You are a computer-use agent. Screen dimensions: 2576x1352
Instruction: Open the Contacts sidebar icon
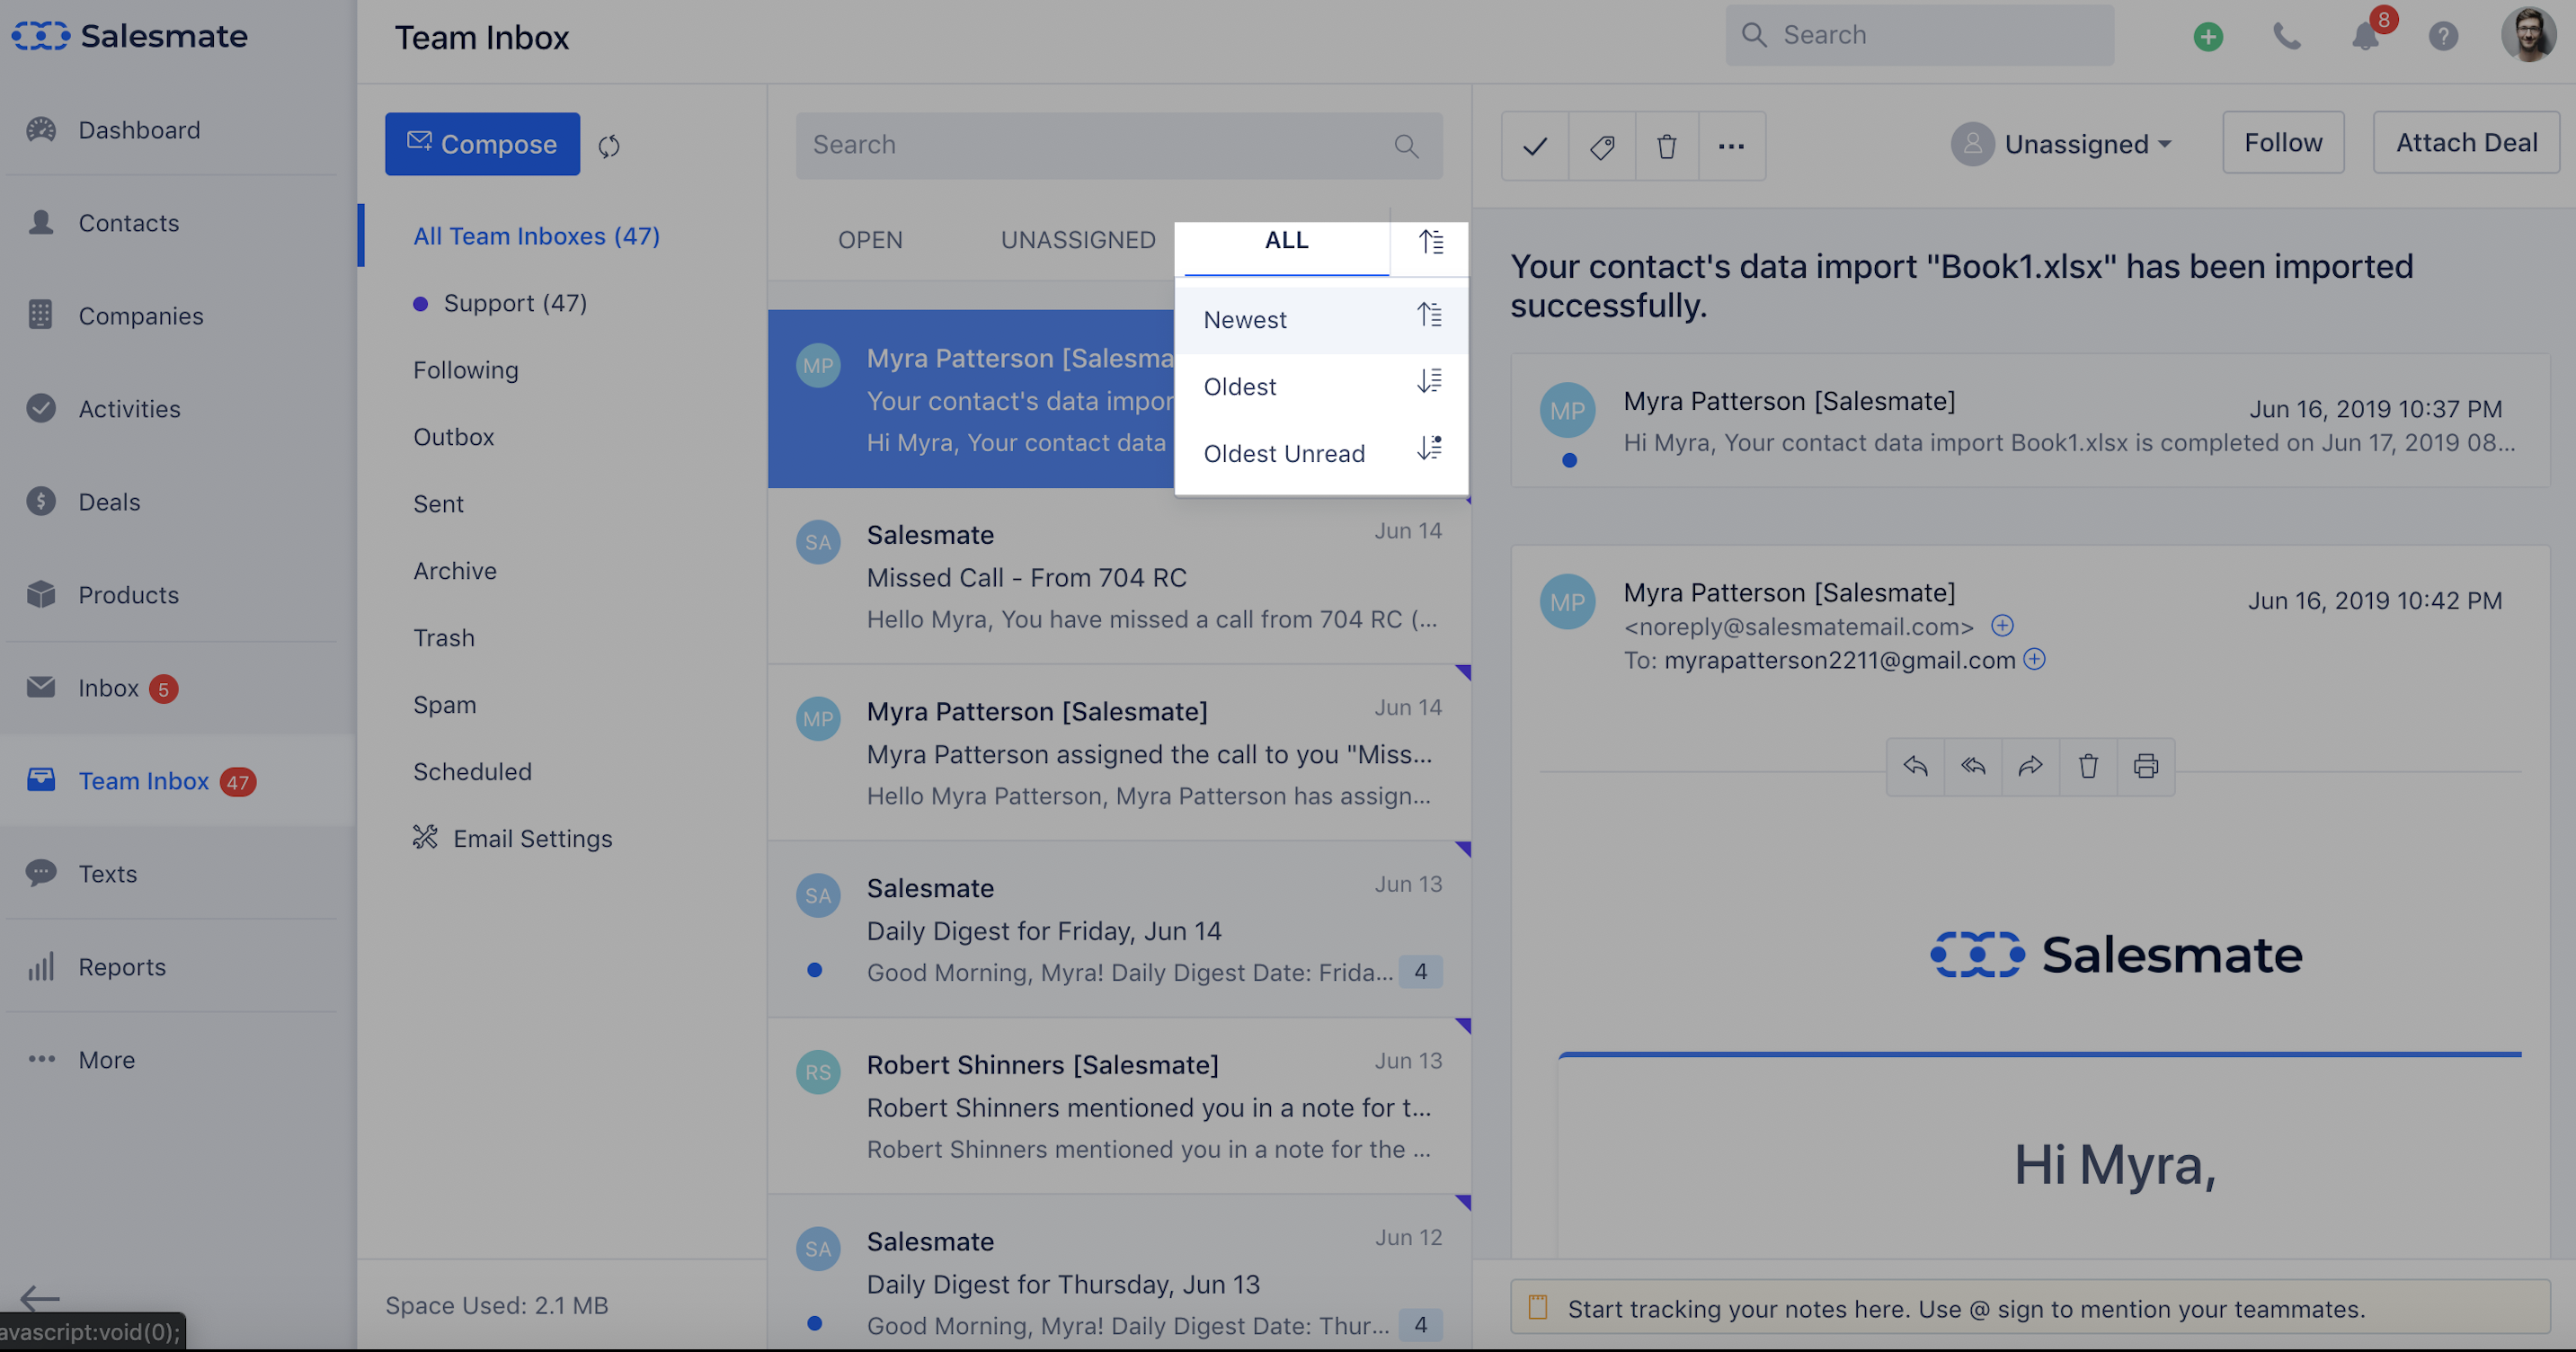(x=41, y=222)
